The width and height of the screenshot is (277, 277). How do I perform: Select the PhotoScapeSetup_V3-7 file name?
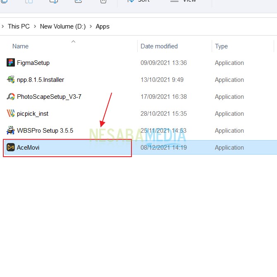click(x=49, y=97)
